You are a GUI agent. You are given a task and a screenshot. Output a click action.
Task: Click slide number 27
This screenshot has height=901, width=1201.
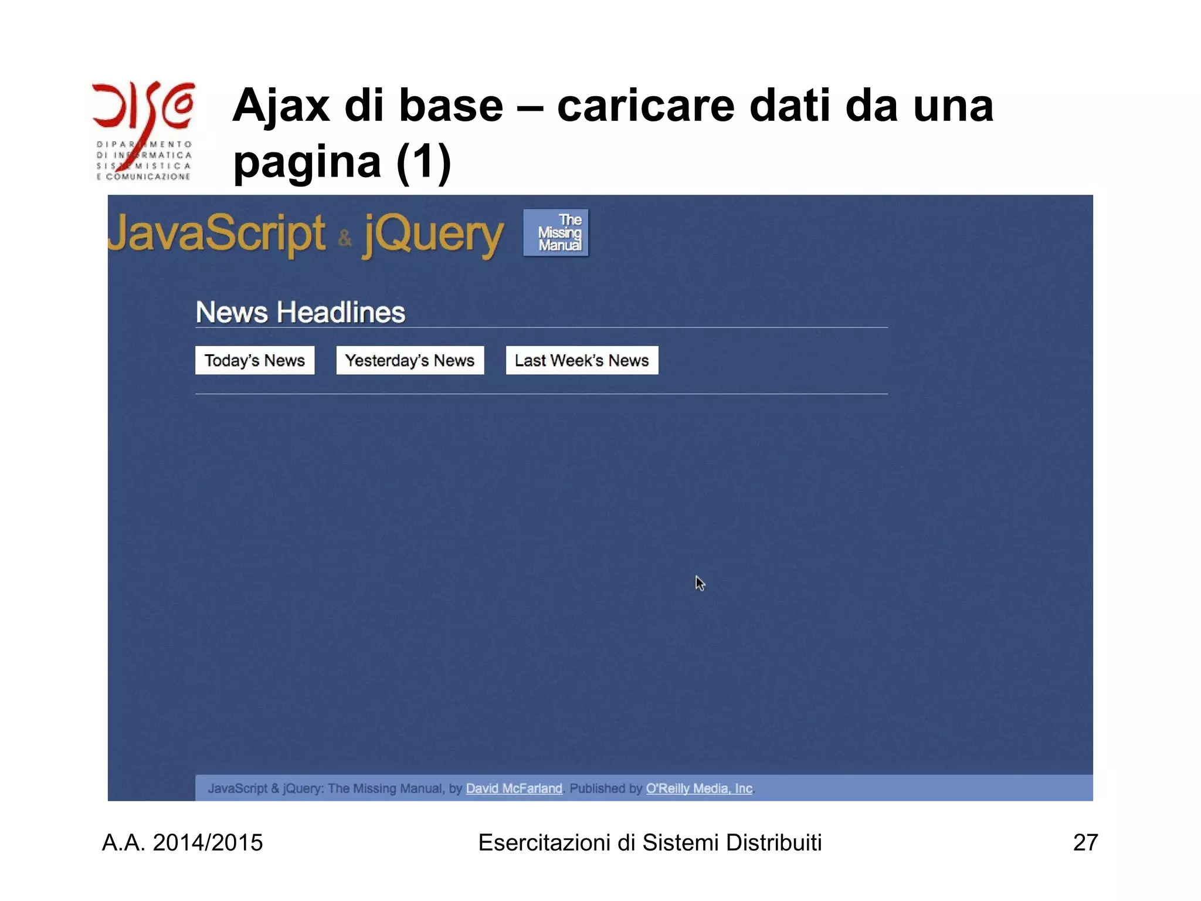tap(1085, 842)
